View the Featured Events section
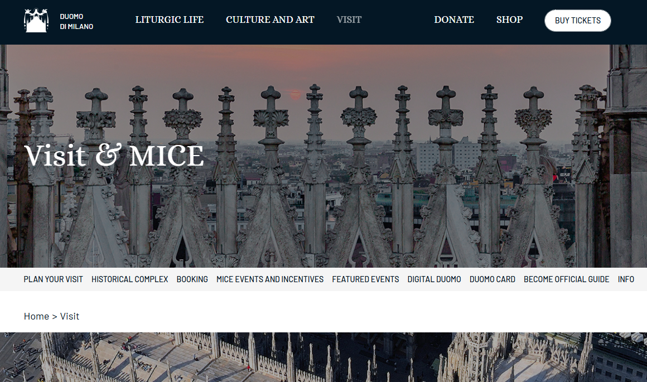The image size is (647, 382). click(365, 279)
